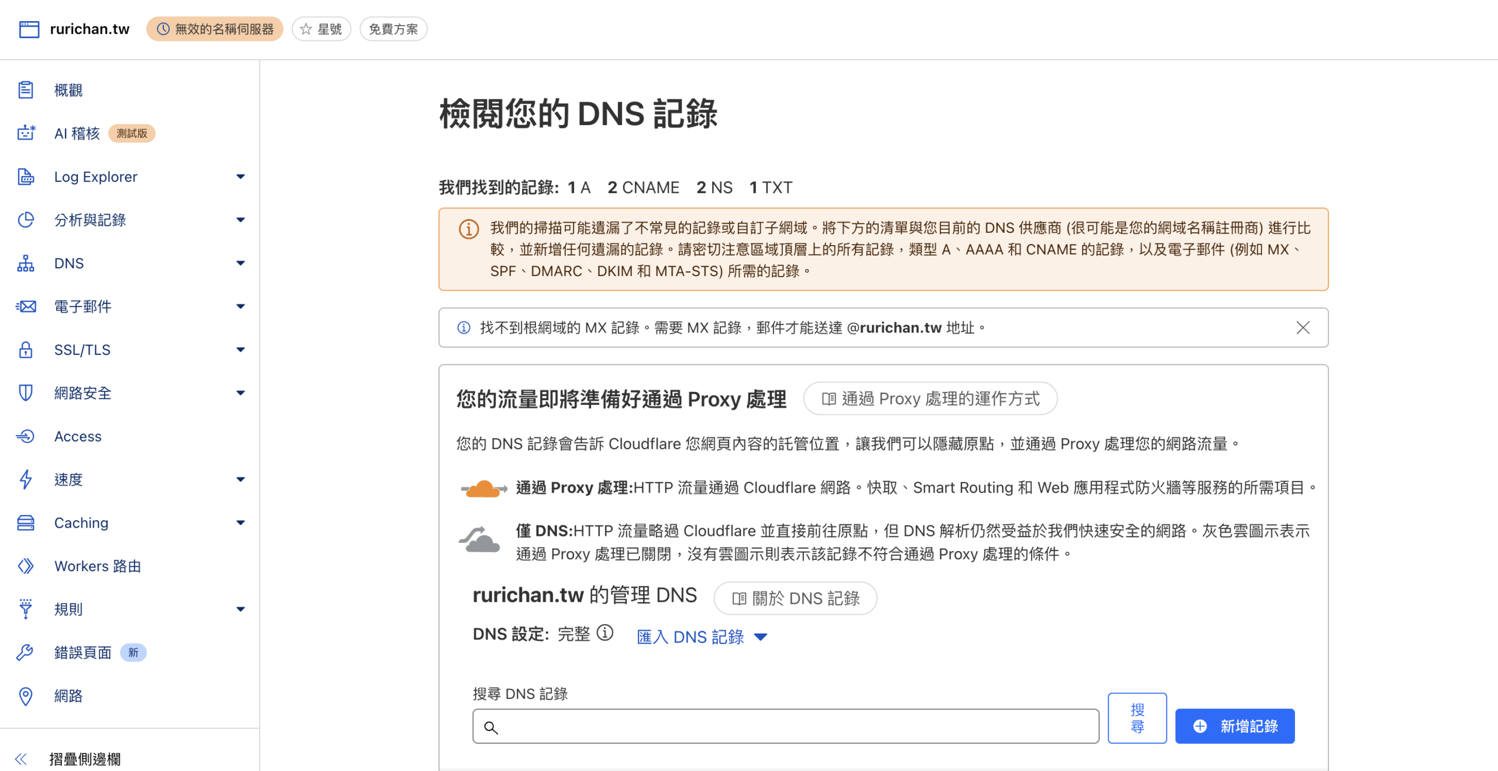Click the 速度 lightning bolt icon

point(26,480)
